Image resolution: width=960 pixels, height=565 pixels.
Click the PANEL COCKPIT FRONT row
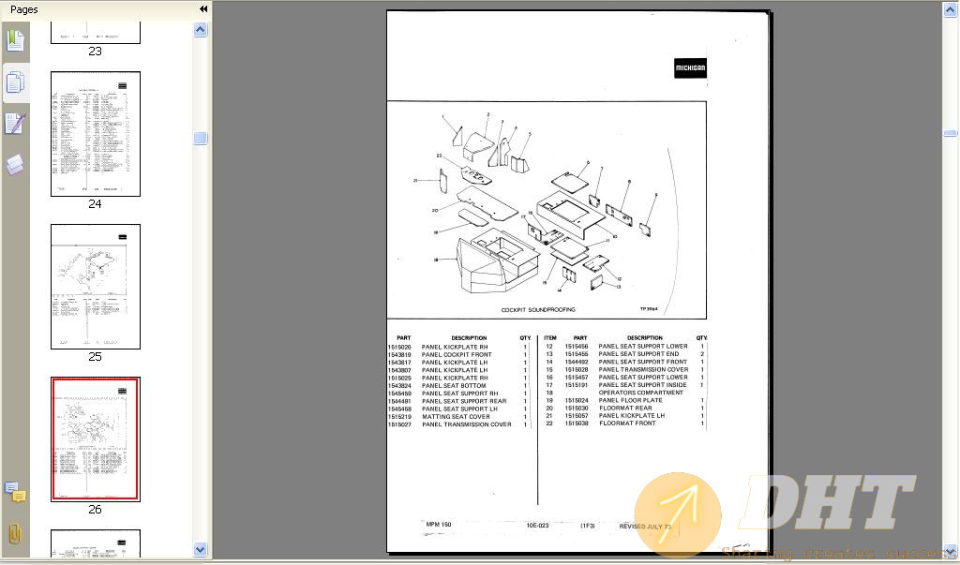coord(457,354)
